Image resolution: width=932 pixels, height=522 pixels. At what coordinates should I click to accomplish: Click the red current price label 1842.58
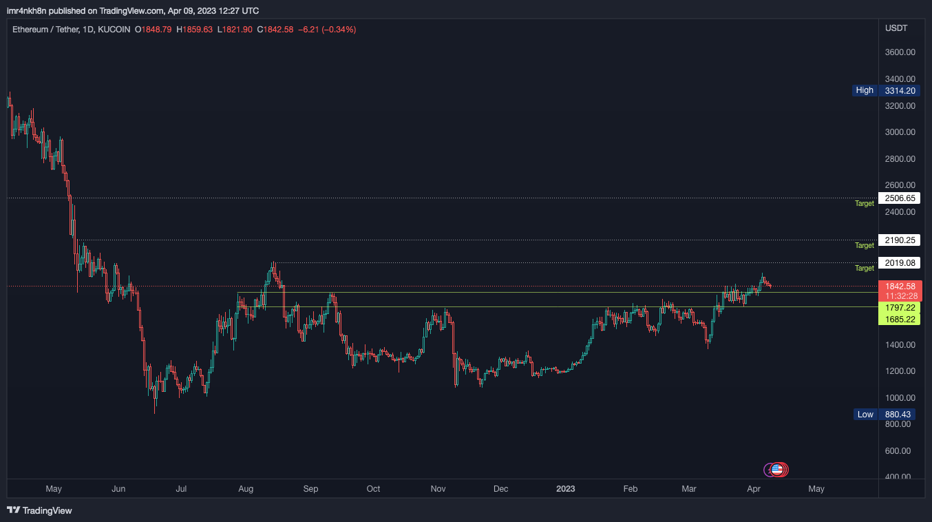click(x=900, y=286)
